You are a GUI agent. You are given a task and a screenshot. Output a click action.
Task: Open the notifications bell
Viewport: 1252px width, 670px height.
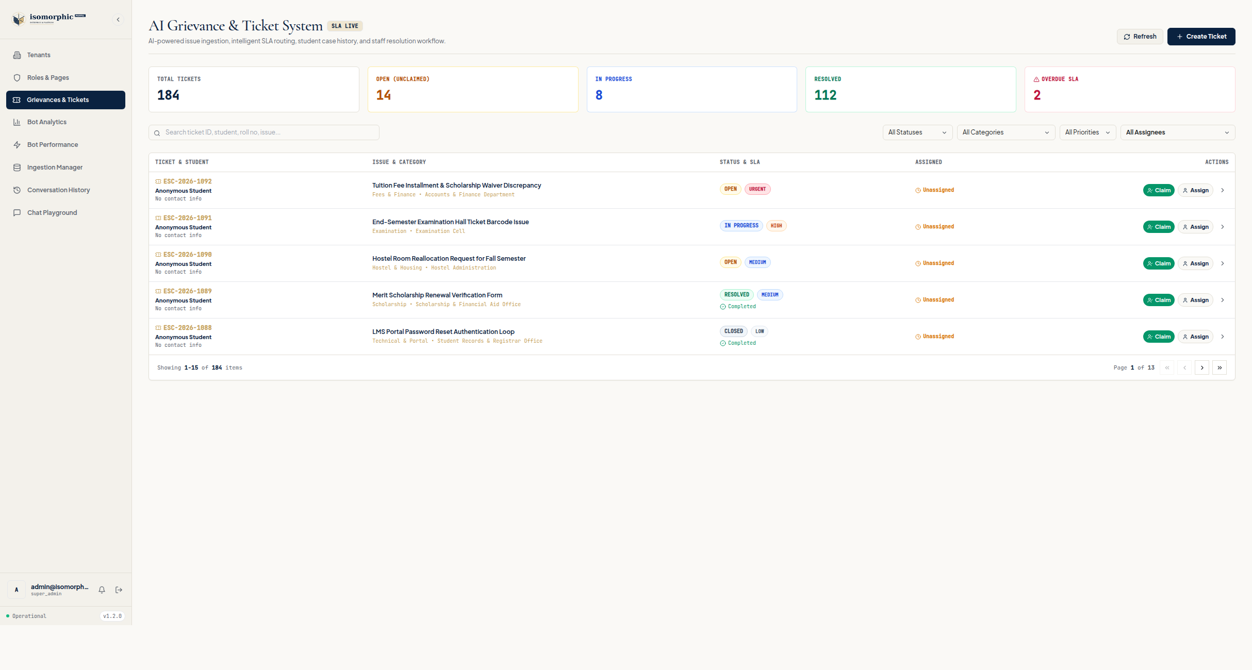102,590
